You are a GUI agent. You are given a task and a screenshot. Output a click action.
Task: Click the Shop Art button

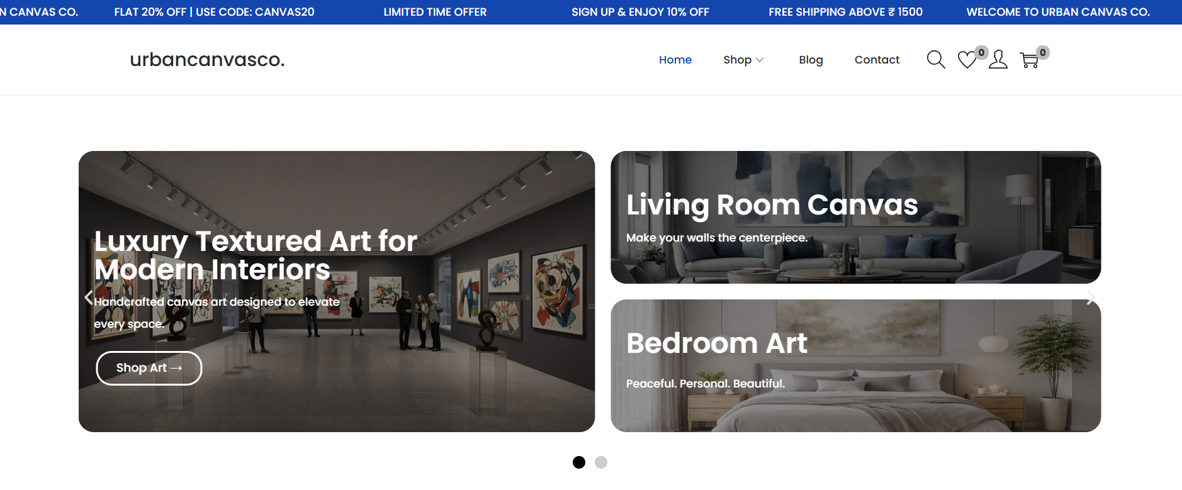[149, 368]
